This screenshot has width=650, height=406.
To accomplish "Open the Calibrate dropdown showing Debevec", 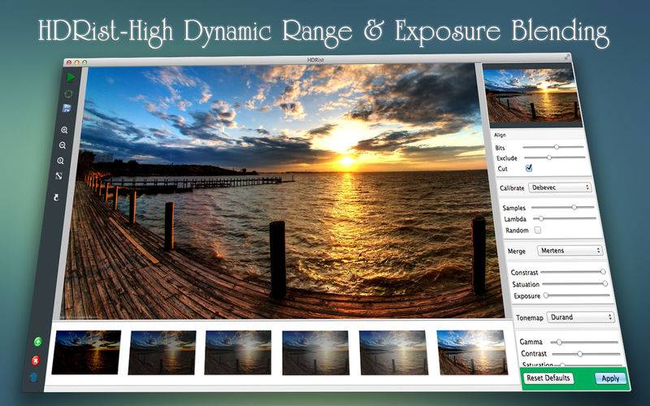I will click(560, 188).
